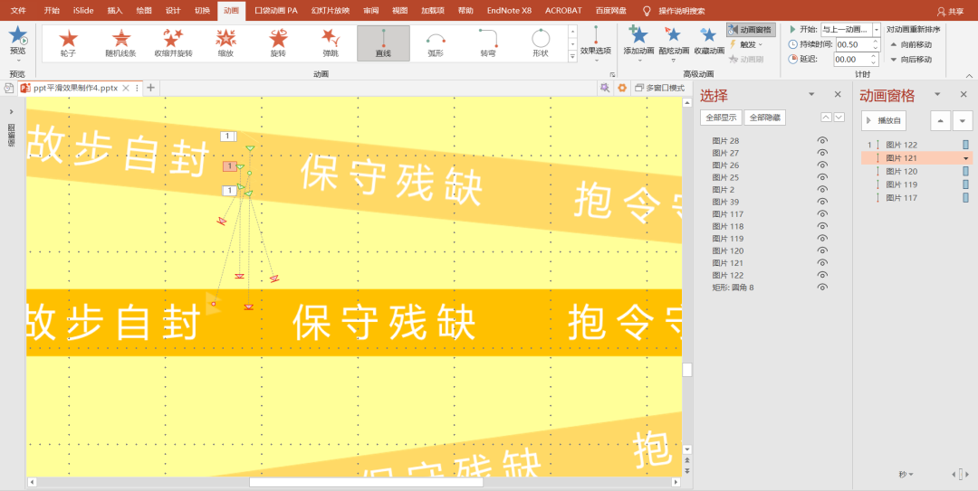The width and height of the screenshot is (978, 491).
Task: Click 全部隐藏 hide all button
Action: (x=764, y=118)
